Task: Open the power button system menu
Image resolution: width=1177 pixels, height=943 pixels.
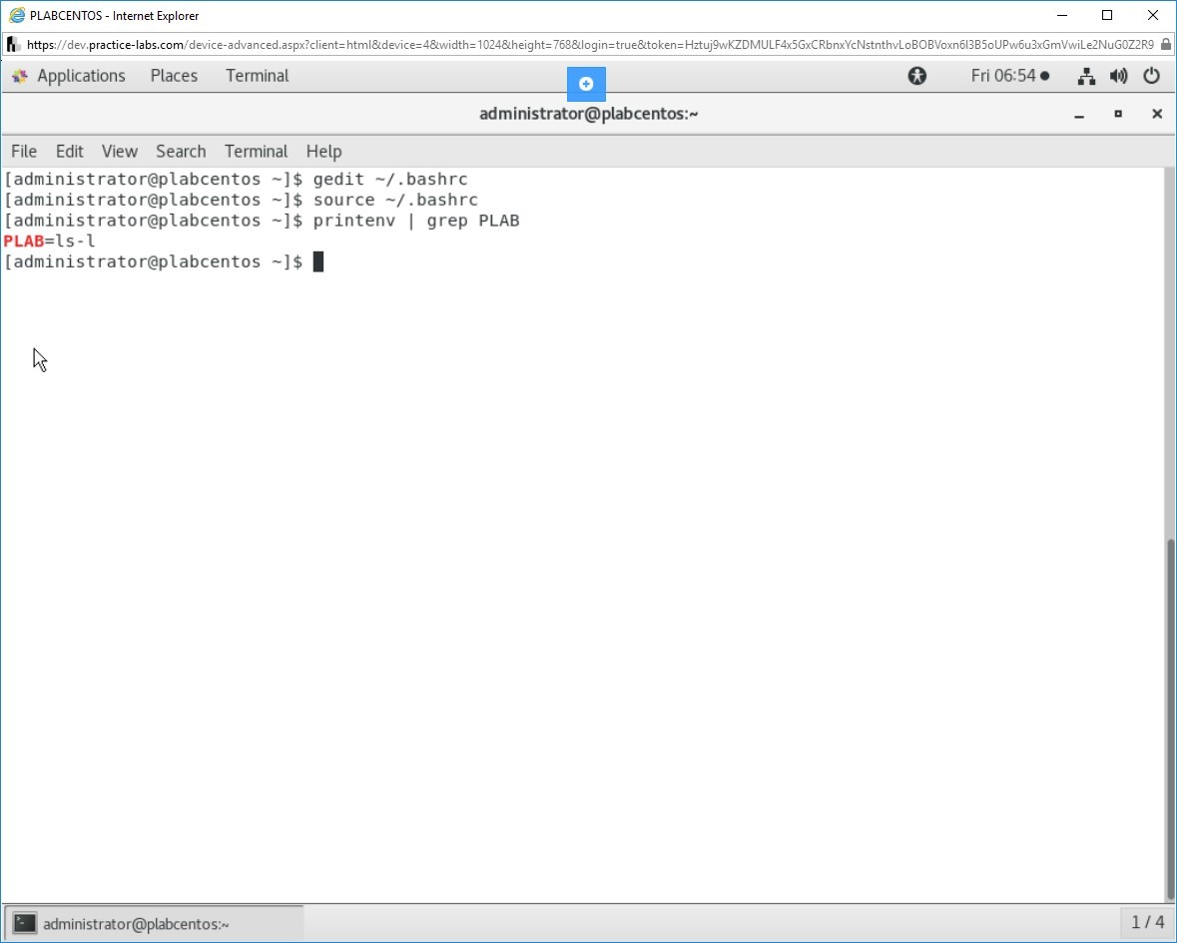Action: (1151, 76)
